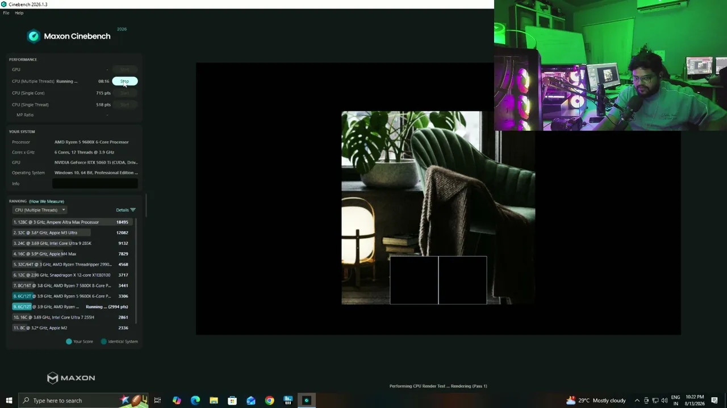This screenshot has width=727, height=408.
Task: Click the Windows 10 operating system value
Action: [x=96, y=173]
